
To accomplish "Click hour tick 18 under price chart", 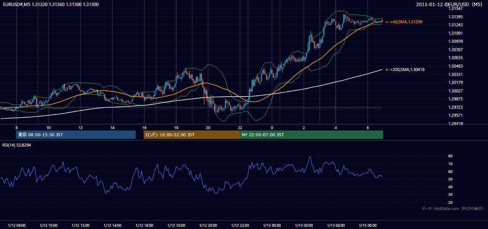I will coord(176,127).
